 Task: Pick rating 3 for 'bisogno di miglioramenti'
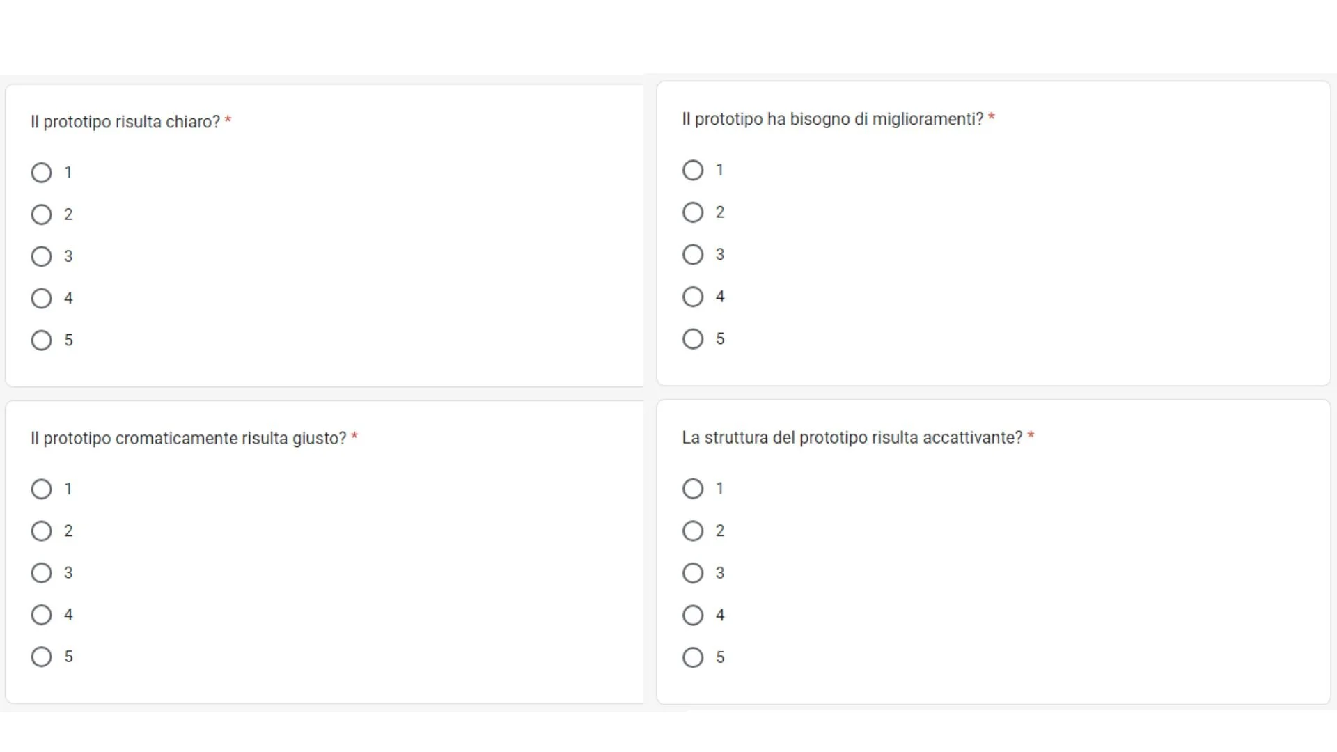point(693,255)
